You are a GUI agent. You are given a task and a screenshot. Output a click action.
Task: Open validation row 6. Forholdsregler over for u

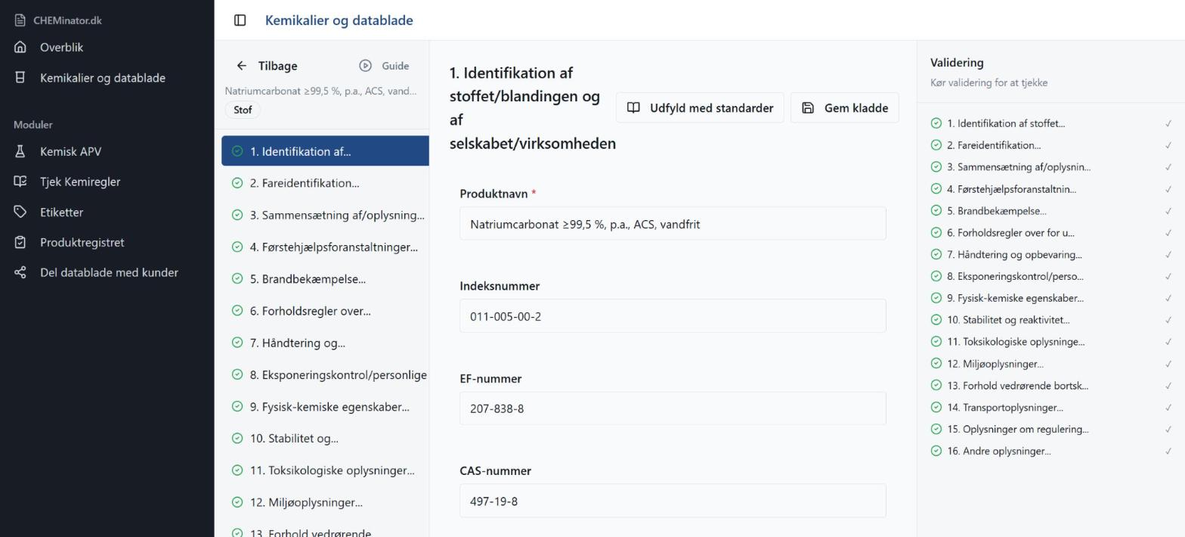tap(1051, 233)
